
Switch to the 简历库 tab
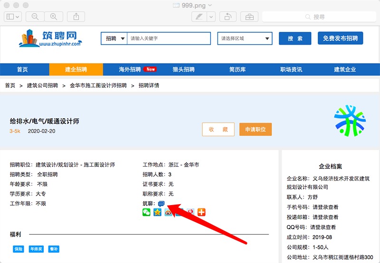click(237, 69)
